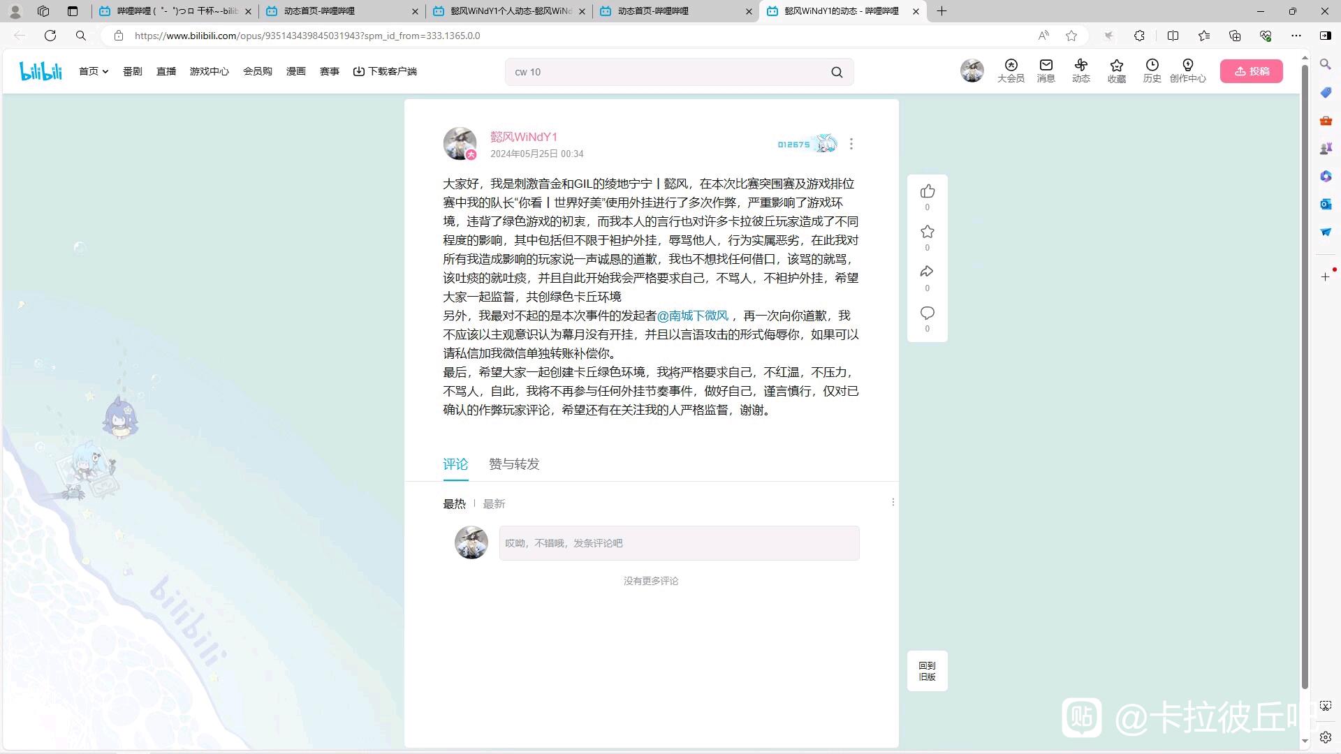Like the post with thumbs-up icon
The image size is (1341, 754).
[927, 191]
